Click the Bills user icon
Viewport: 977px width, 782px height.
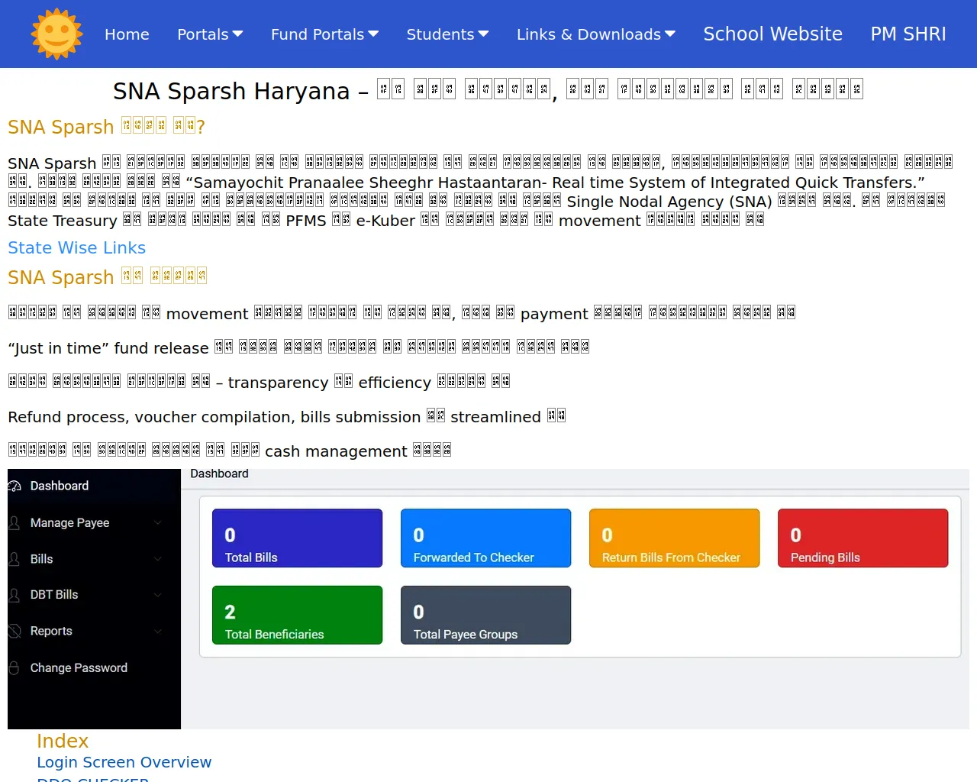click(x=15, y=559)
